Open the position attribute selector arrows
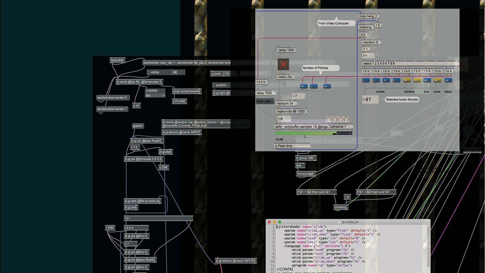The width and height of the screenshot is (485, 273). 214,85
